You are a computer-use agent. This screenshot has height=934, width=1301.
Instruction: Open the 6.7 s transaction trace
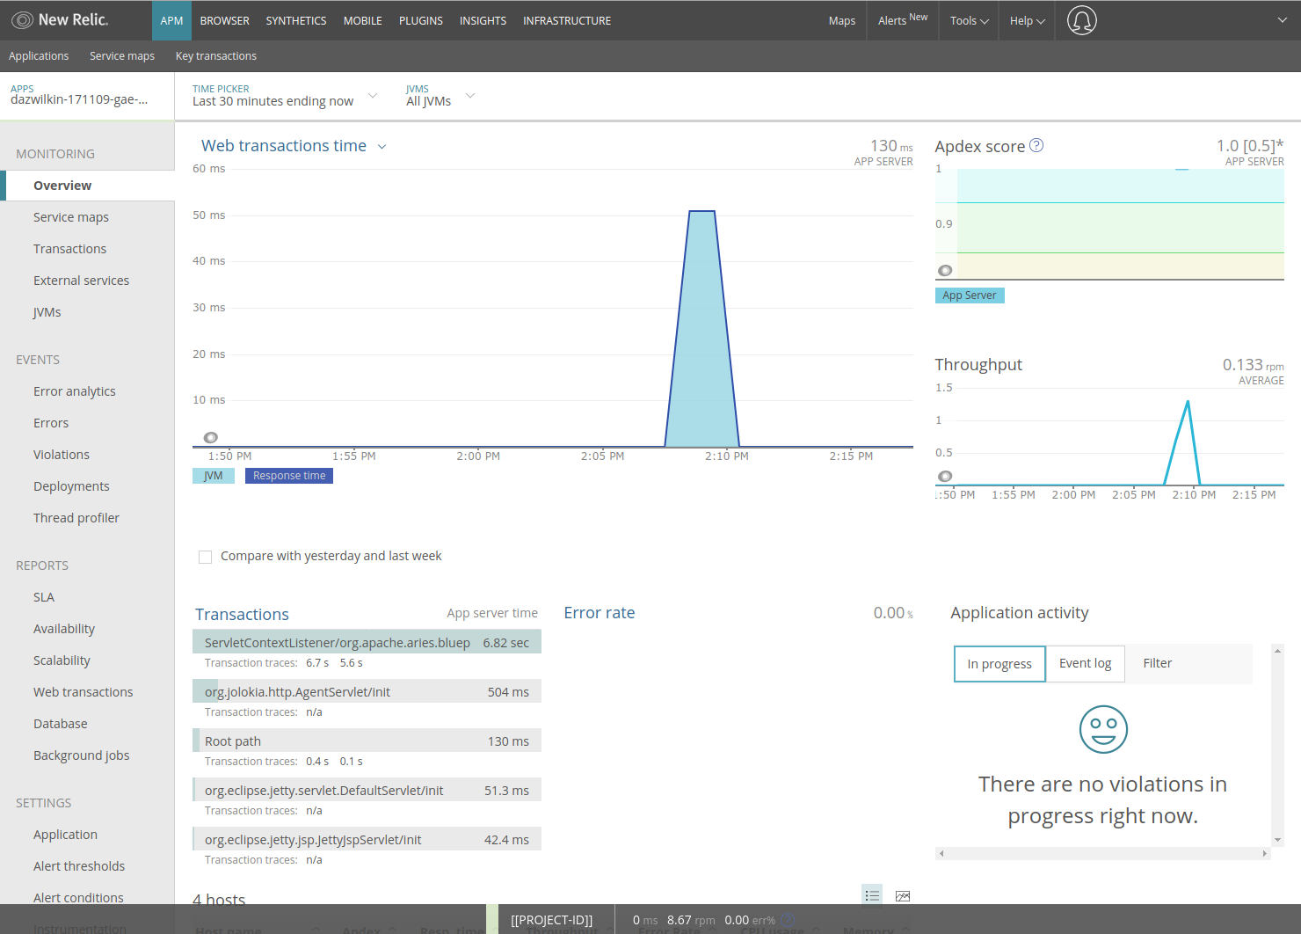[x=317, y=663]
